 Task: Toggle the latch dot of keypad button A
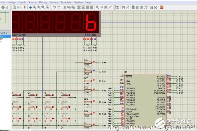[x=69, y=95]
